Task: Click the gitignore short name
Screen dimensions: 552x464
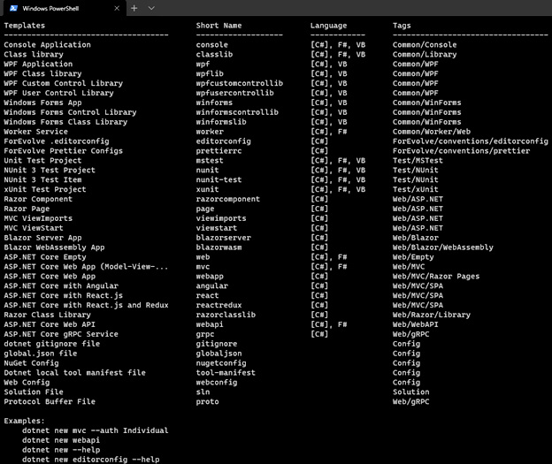Action: (217, 344)
